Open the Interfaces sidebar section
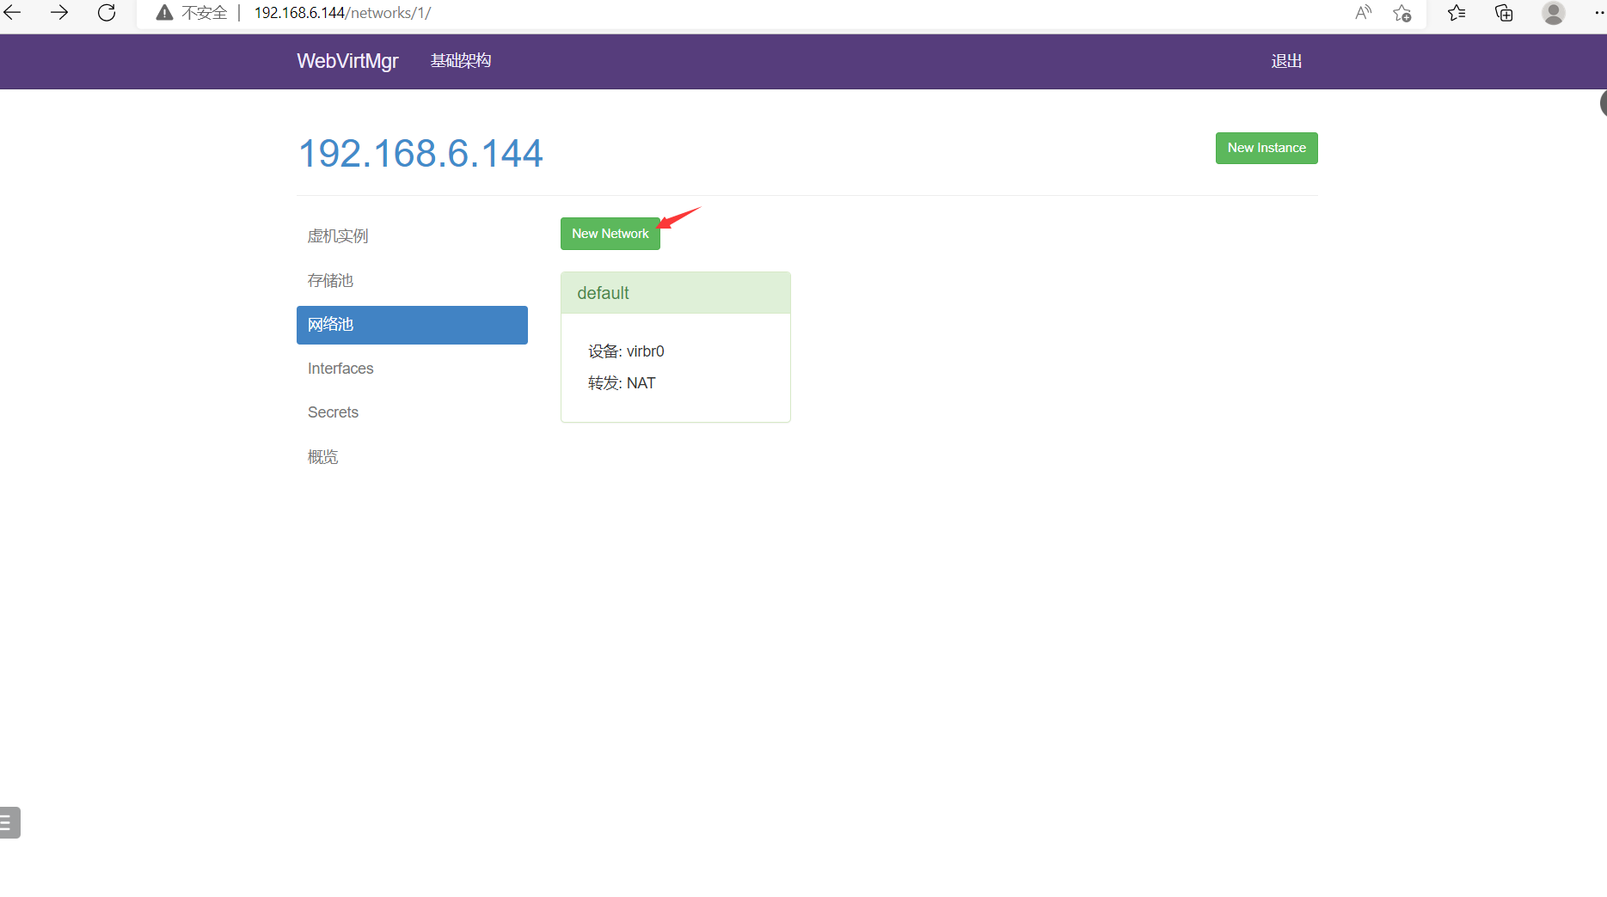This screenshot has width=1607, height=897. [x=412, y=369]
